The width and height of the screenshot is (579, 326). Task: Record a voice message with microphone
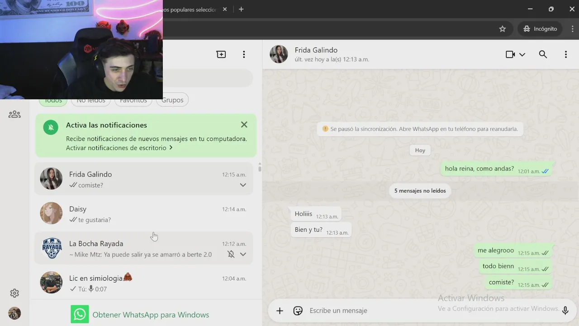point(565,311)
